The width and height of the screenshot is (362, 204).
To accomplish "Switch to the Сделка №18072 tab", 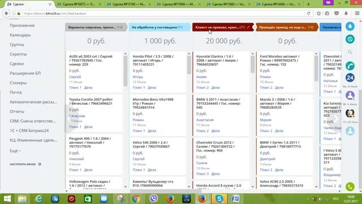I will [79, 4].
